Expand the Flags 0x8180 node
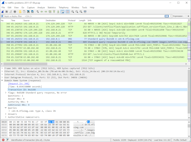This screenshot has height=142, width=191. [6, 93]
